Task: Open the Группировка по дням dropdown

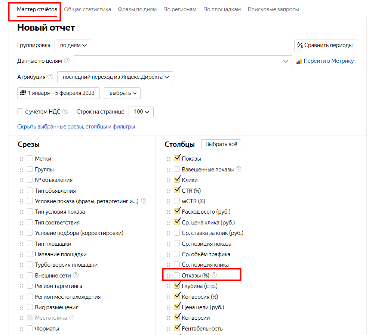Action: click(x=73, y=45)
